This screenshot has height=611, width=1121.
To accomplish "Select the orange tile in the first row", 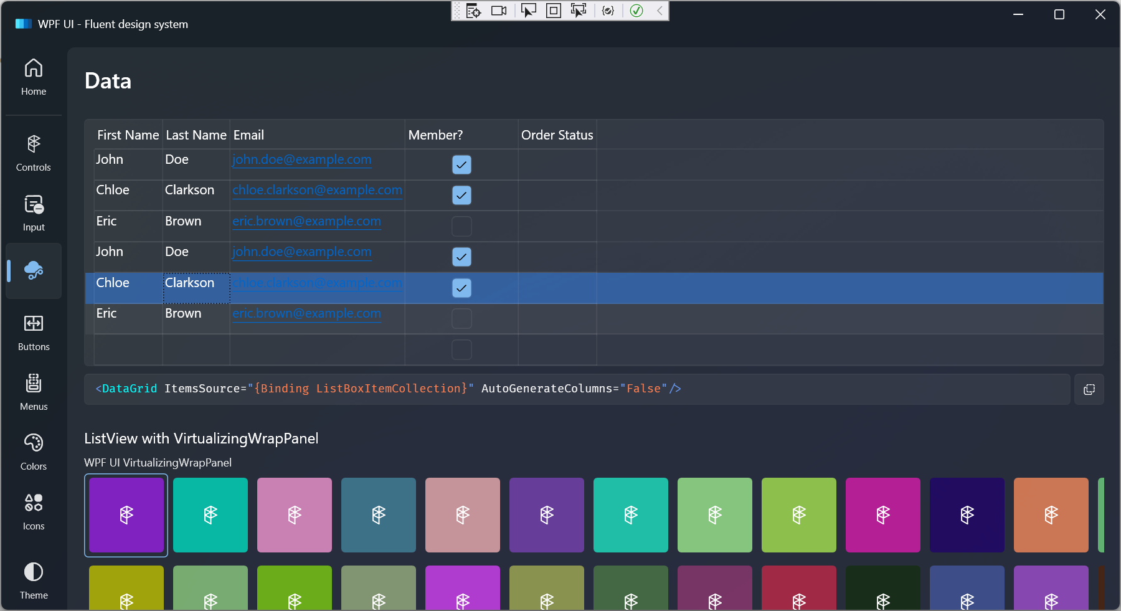I will pos(1051,515).
